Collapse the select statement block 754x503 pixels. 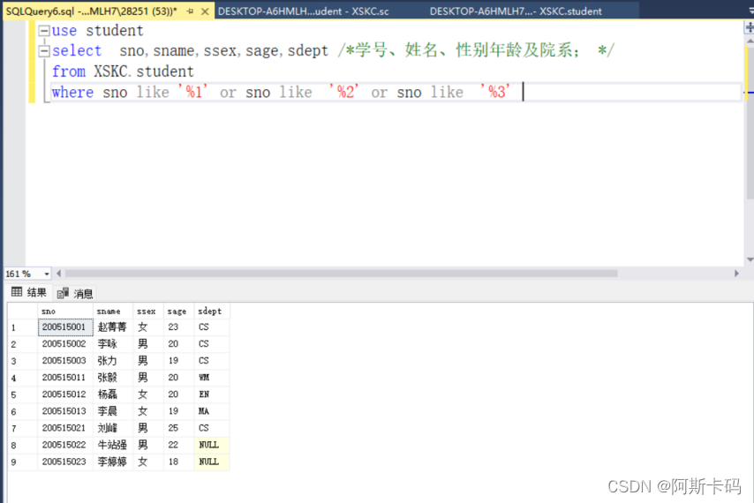[44, 51]
